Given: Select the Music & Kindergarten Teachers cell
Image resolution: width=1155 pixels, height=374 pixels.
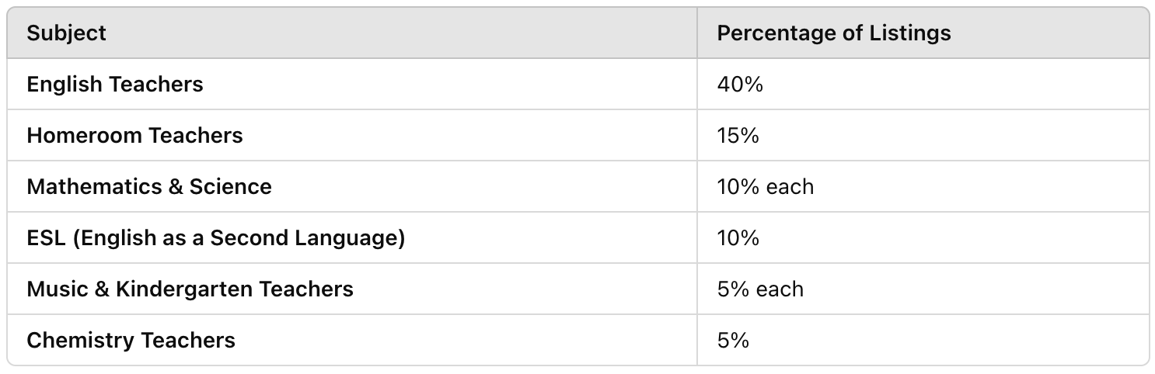Looking at the screenshot, I should click(x=352, y=289).
